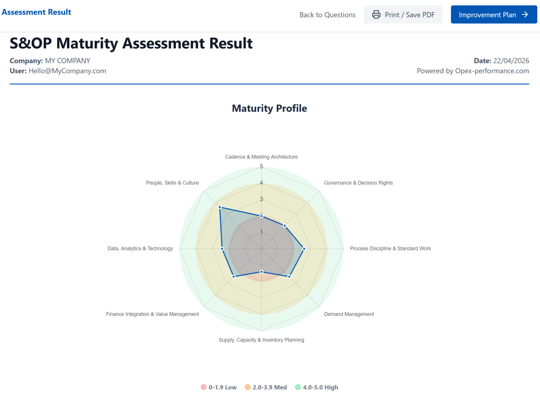Screen dimensions: 540x395
Task: Click the printer icon beside Print / Save PDF
Action: pos(376,14)
